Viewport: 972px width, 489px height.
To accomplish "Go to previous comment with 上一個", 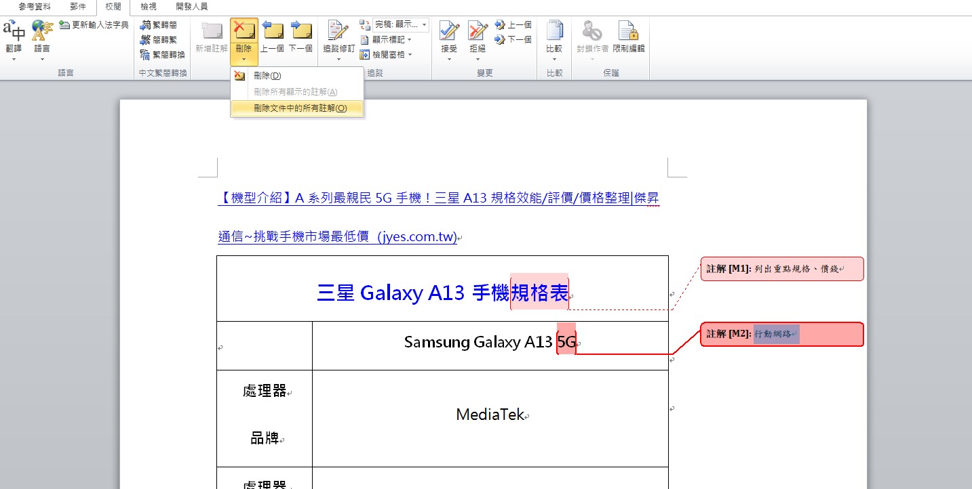I will [272, 37].
